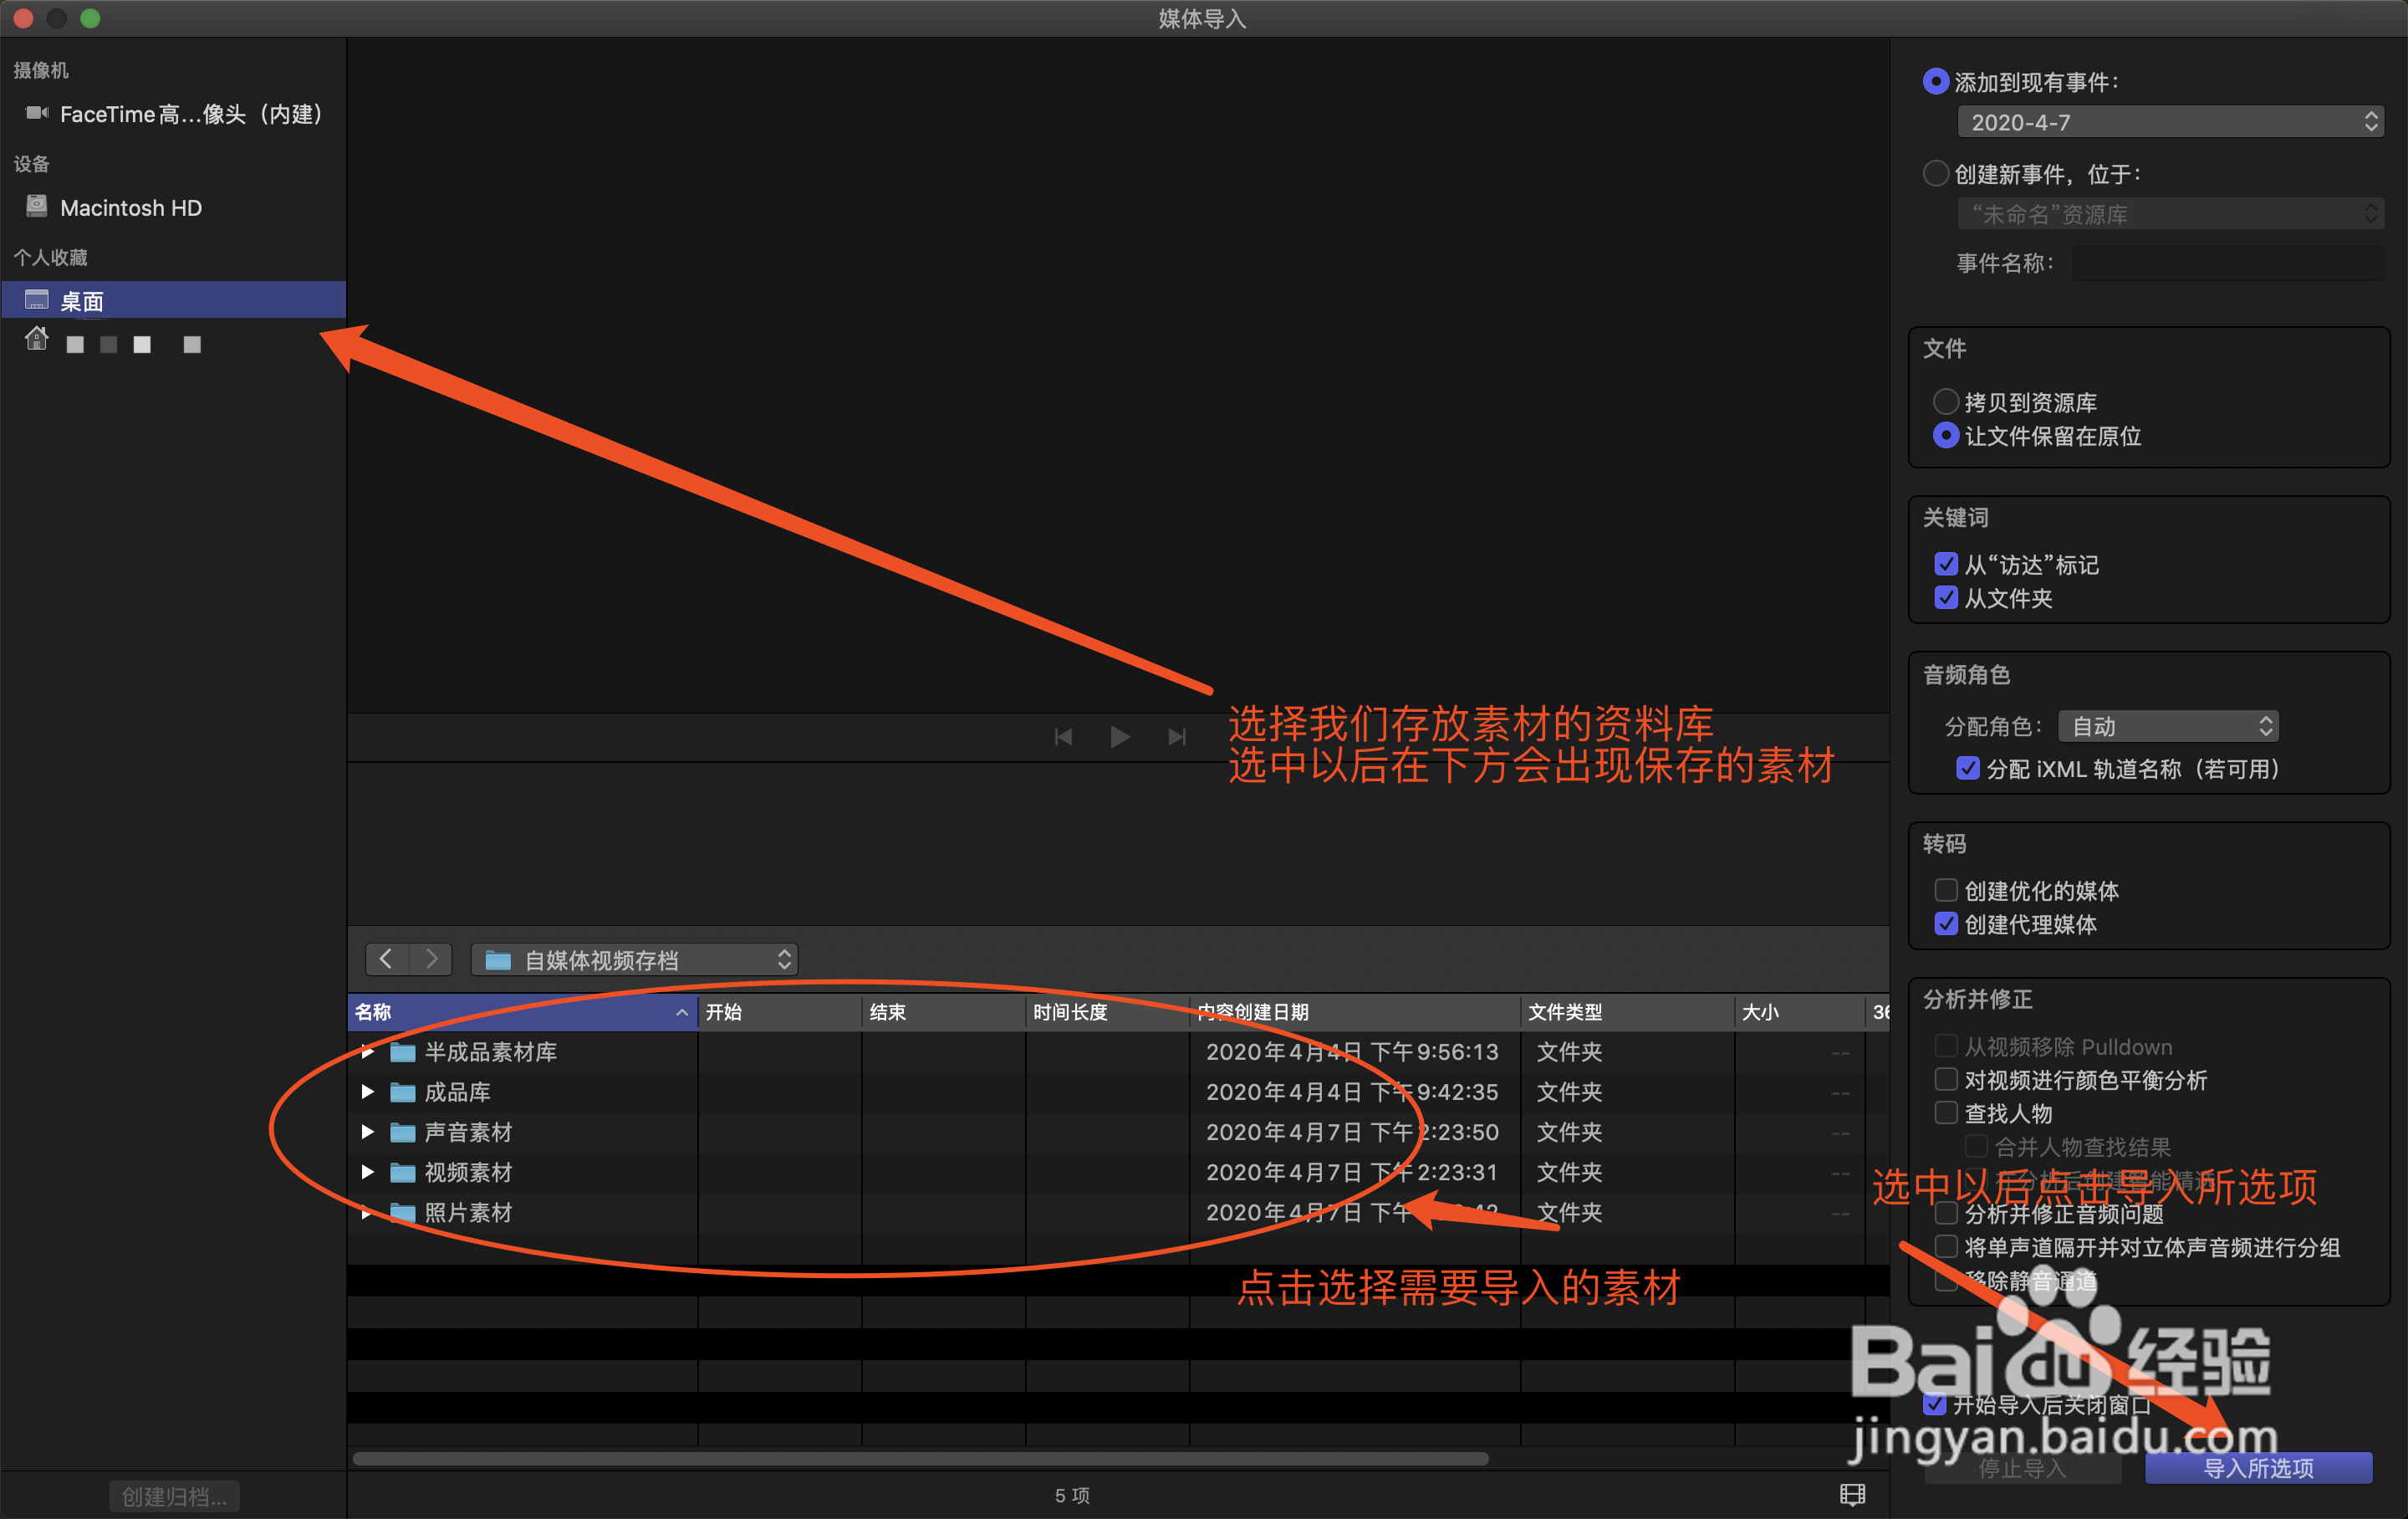
Task: Select the 拷贝到资源库 radio button
Action: 1946,401
